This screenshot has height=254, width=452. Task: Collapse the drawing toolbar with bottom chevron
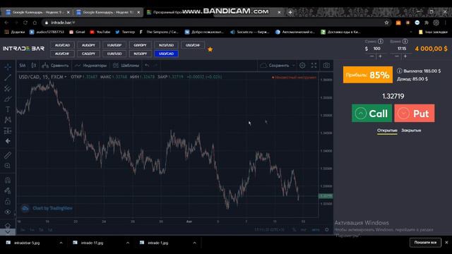(8, 232)
